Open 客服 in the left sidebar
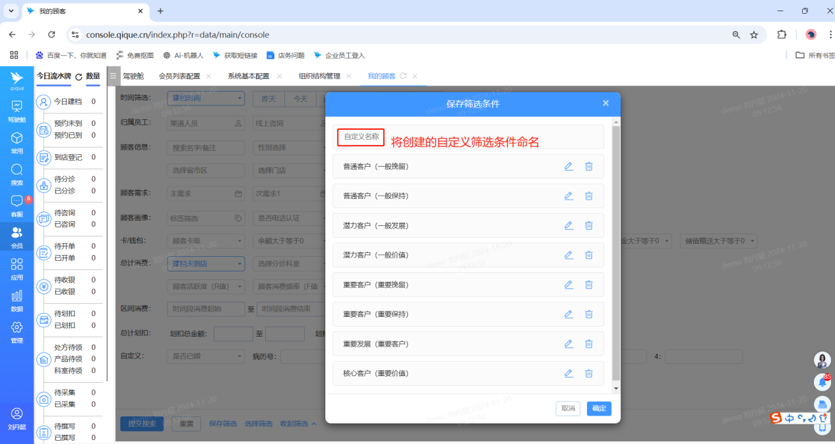835x444 pixels. [x=16, y=206]
